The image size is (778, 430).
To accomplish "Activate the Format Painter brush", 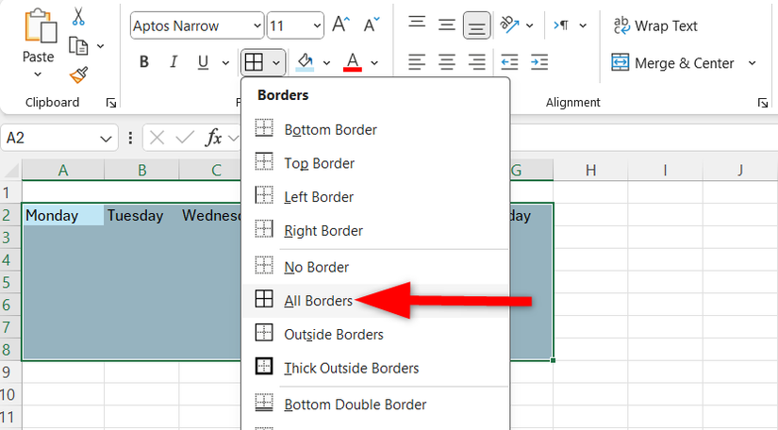I will pos(78,74).
